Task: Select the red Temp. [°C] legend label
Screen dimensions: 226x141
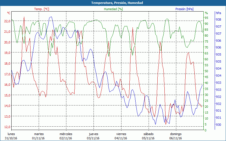Action: tap(42, 9)
